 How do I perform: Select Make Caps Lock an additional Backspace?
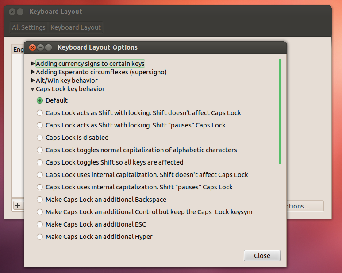[x=40, y=200]
